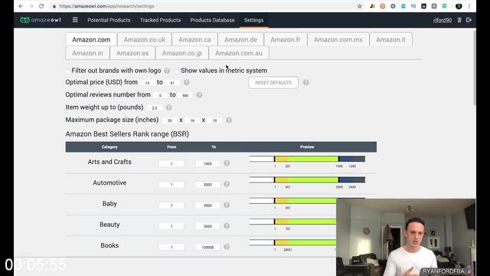Click the logout icon in header
The image size is (490, 276).
(469, 20)
